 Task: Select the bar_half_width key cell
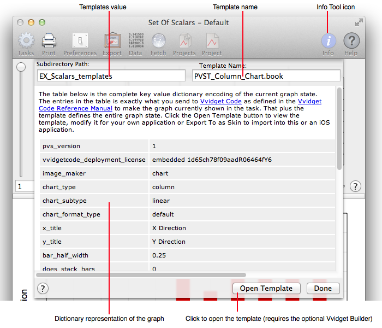pos(94,255)
